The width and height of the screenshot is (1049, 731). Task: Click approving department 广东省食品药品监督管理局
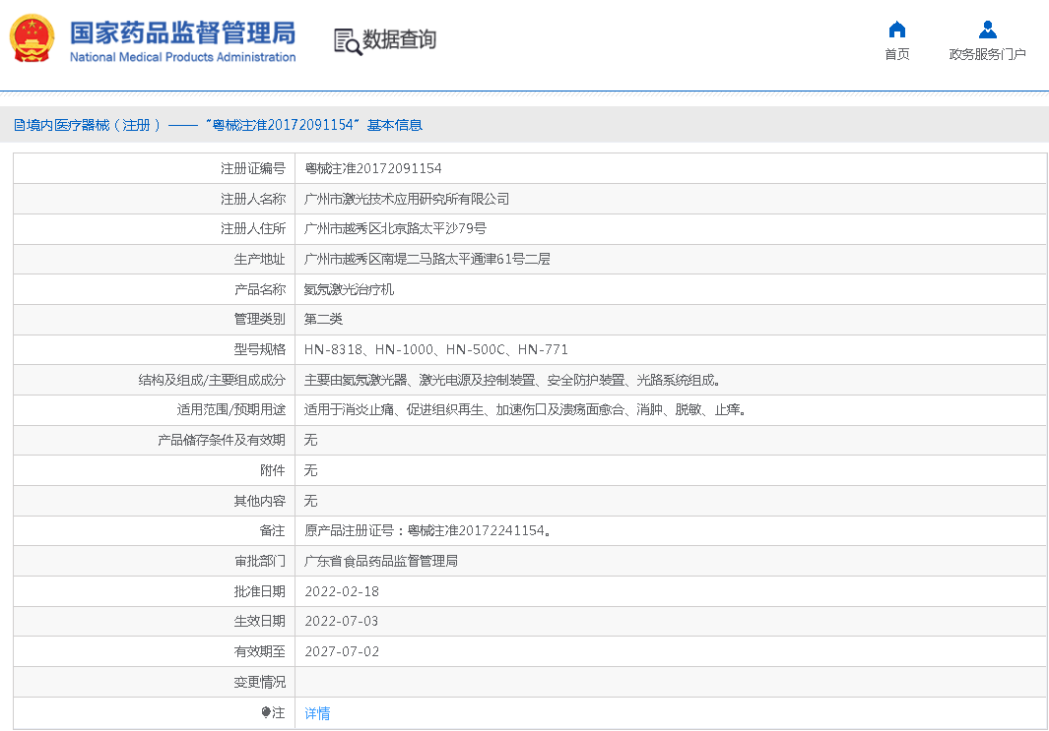click(x=381, y=561)
